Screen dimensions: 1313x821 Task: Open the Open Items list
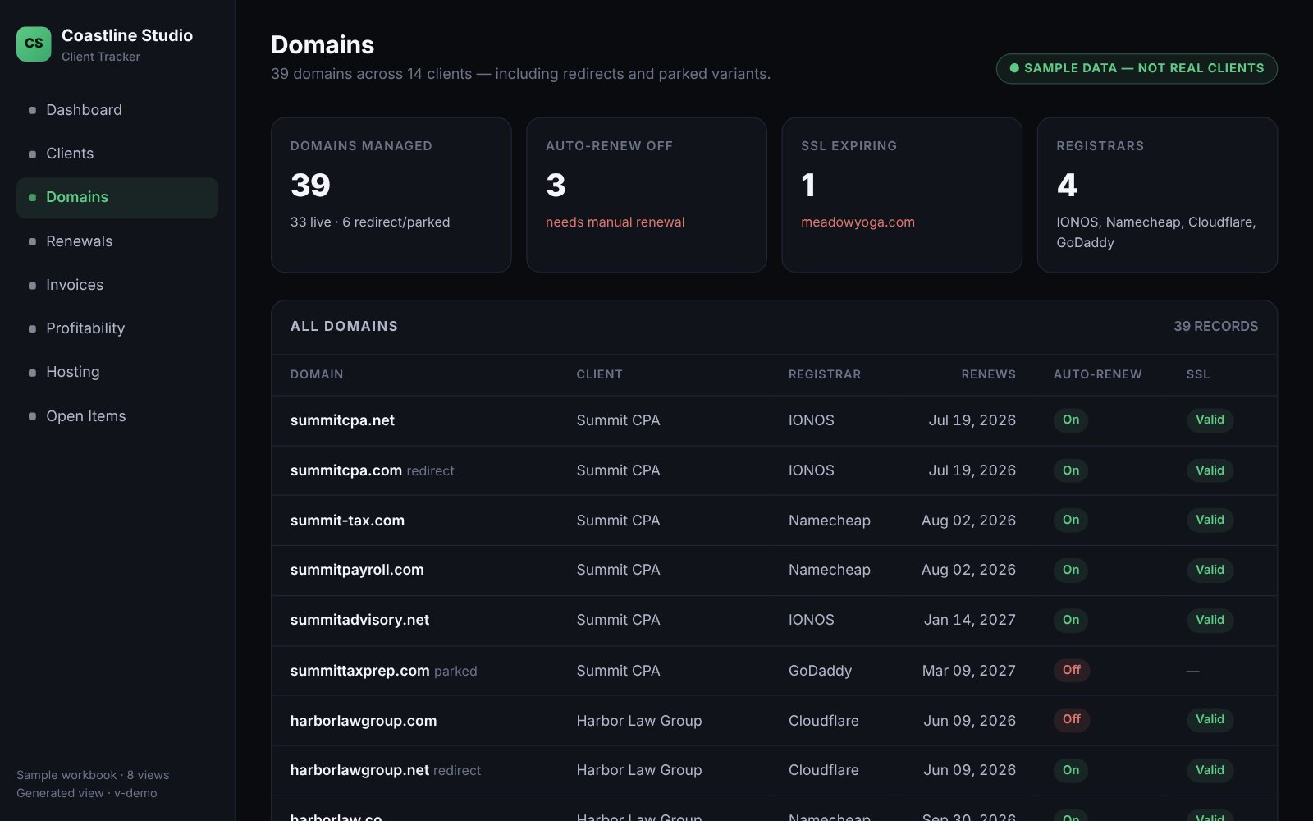[x=117, y=416]
